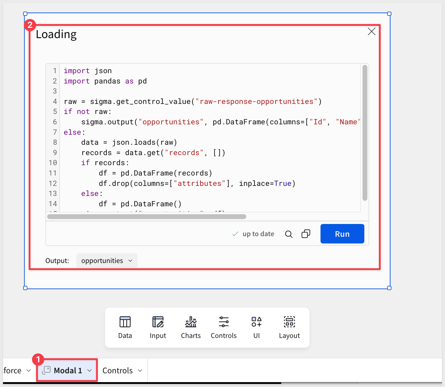This screenshot has width=445, height=387.
Task: Click the top-right resize handle of modal
Action: click(389, 14)
